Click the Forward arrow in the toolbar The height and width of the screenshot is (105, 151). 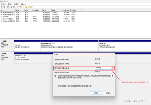4,7
